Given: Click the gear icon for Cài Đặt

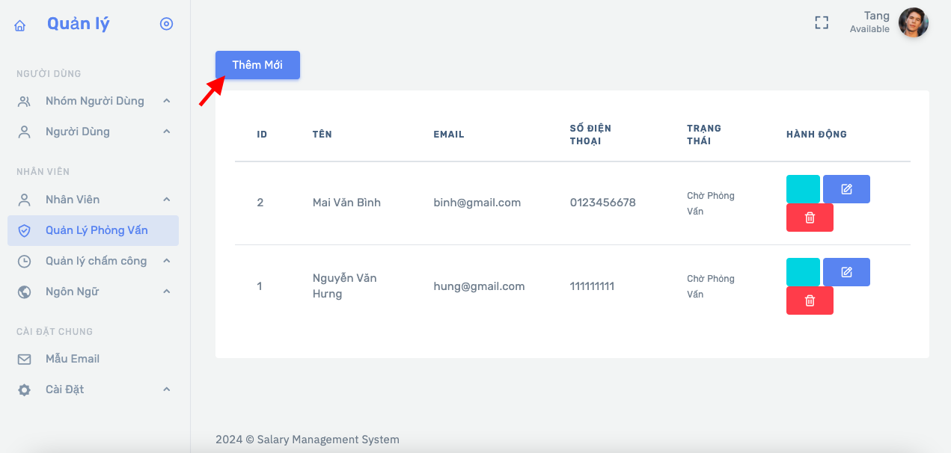Looking at the screenshot, I should tap(24, 390).
